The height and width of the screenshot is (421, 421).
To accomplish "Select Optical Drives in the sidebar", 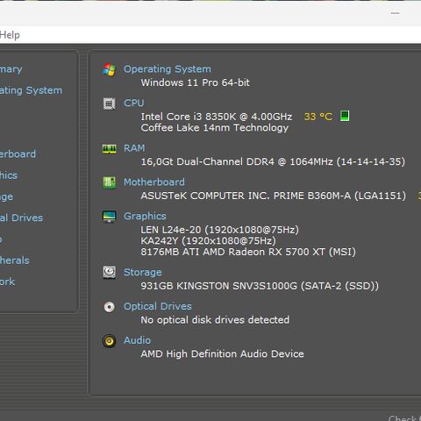I will (21, 218).
